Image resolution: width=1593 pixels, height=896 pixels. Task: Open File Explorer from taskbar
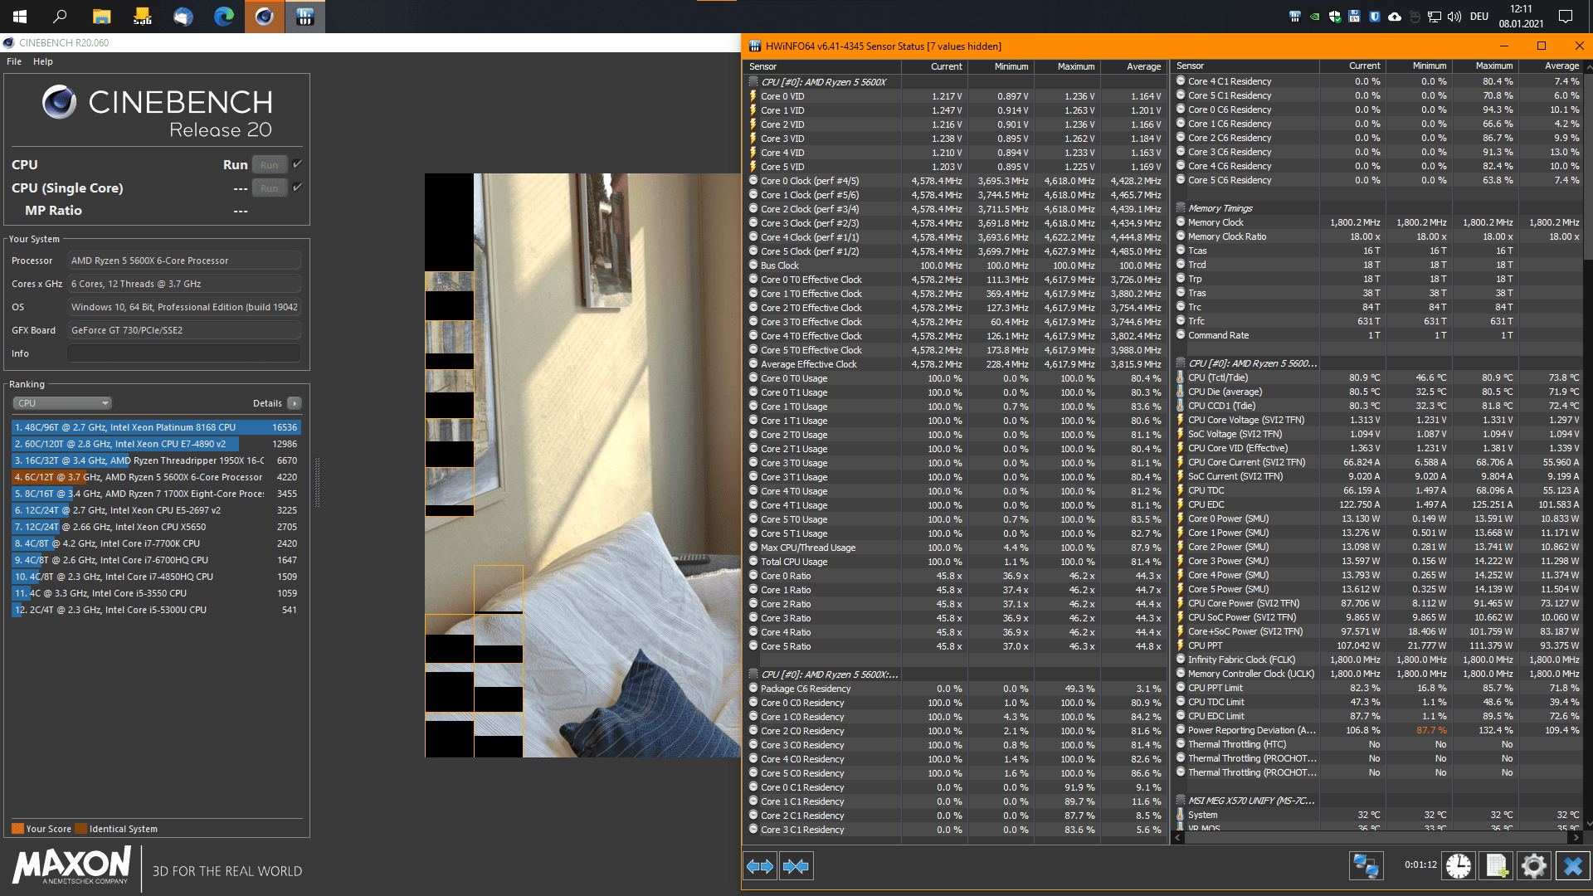101,17
